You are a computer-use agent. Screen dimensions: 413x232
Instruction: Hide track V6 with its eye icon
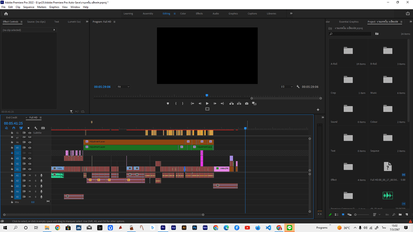coord(30,142)
